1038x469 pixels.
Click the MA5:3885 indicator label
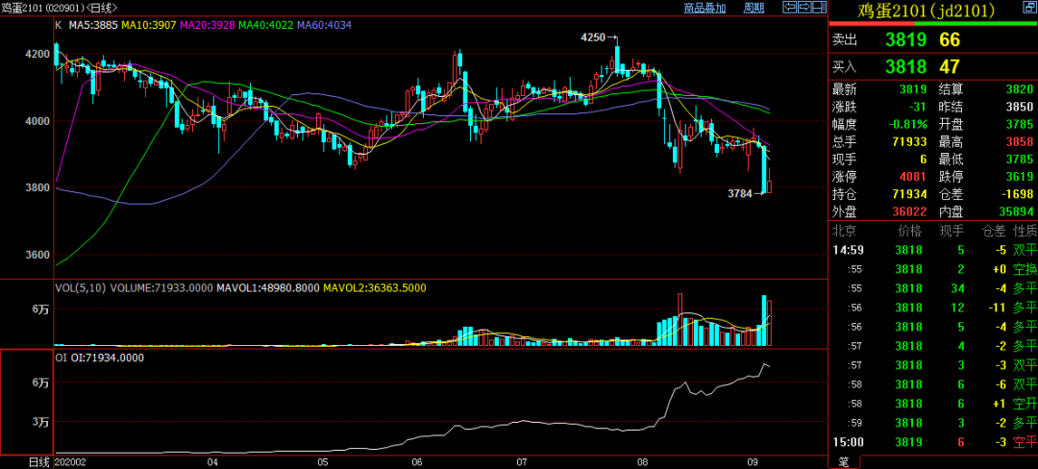pyautogui.click(x=91, y=25)
